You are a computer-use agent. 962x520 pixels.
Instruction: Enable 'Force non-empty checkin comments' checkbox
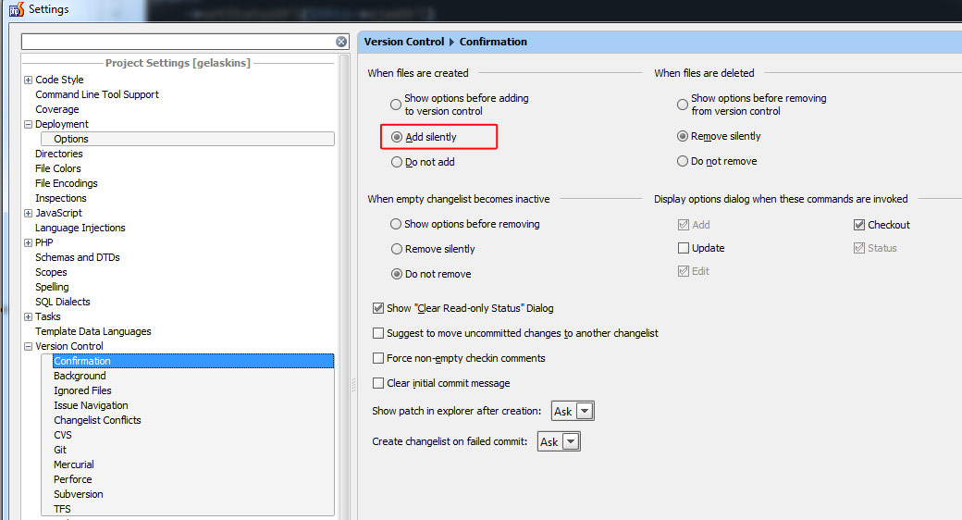[x=378, y=358]
